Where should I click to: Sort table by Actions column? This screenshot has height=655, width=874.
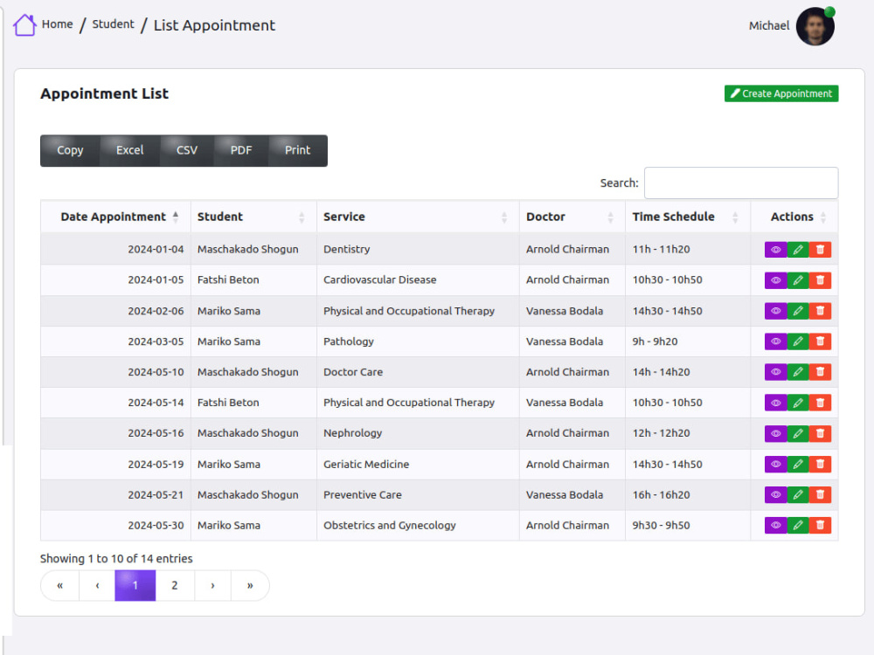click(x=794, y=217)
